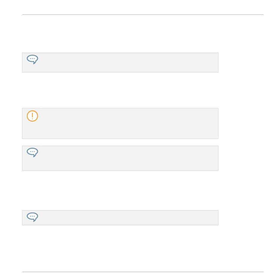Click the three dots inside the last speech bubble
The height and width of the screenshot is (280, 280).
(x=32, y=216)
